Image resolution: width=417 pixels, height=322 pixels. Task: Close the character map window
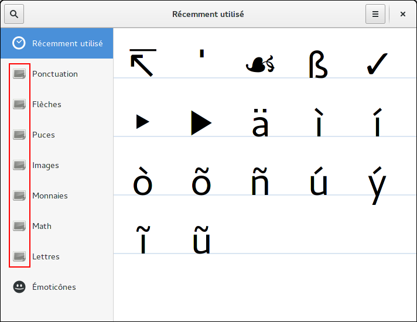coord(403,14)
